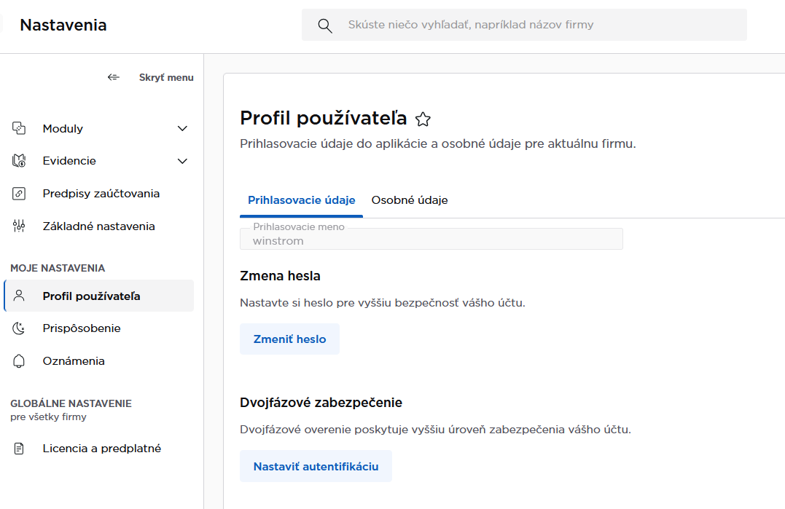Screen dimensions: 785x509
Task: Mark Profil používateľa as favorite with star
Action: pyautogui.click(x=423, y=119)
